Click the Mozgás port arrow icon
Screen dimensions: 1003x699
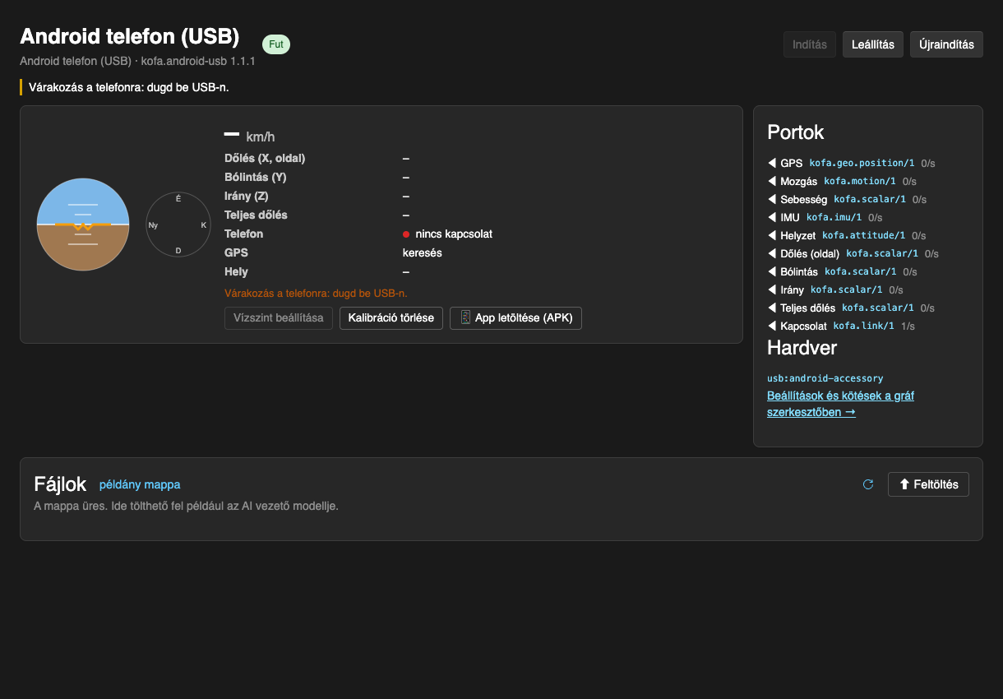pos(772,181)
